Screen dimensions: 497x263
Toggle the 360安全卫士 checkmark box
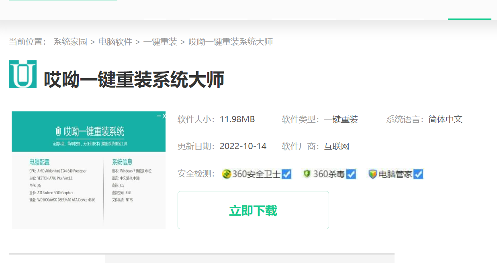(286, 174)
